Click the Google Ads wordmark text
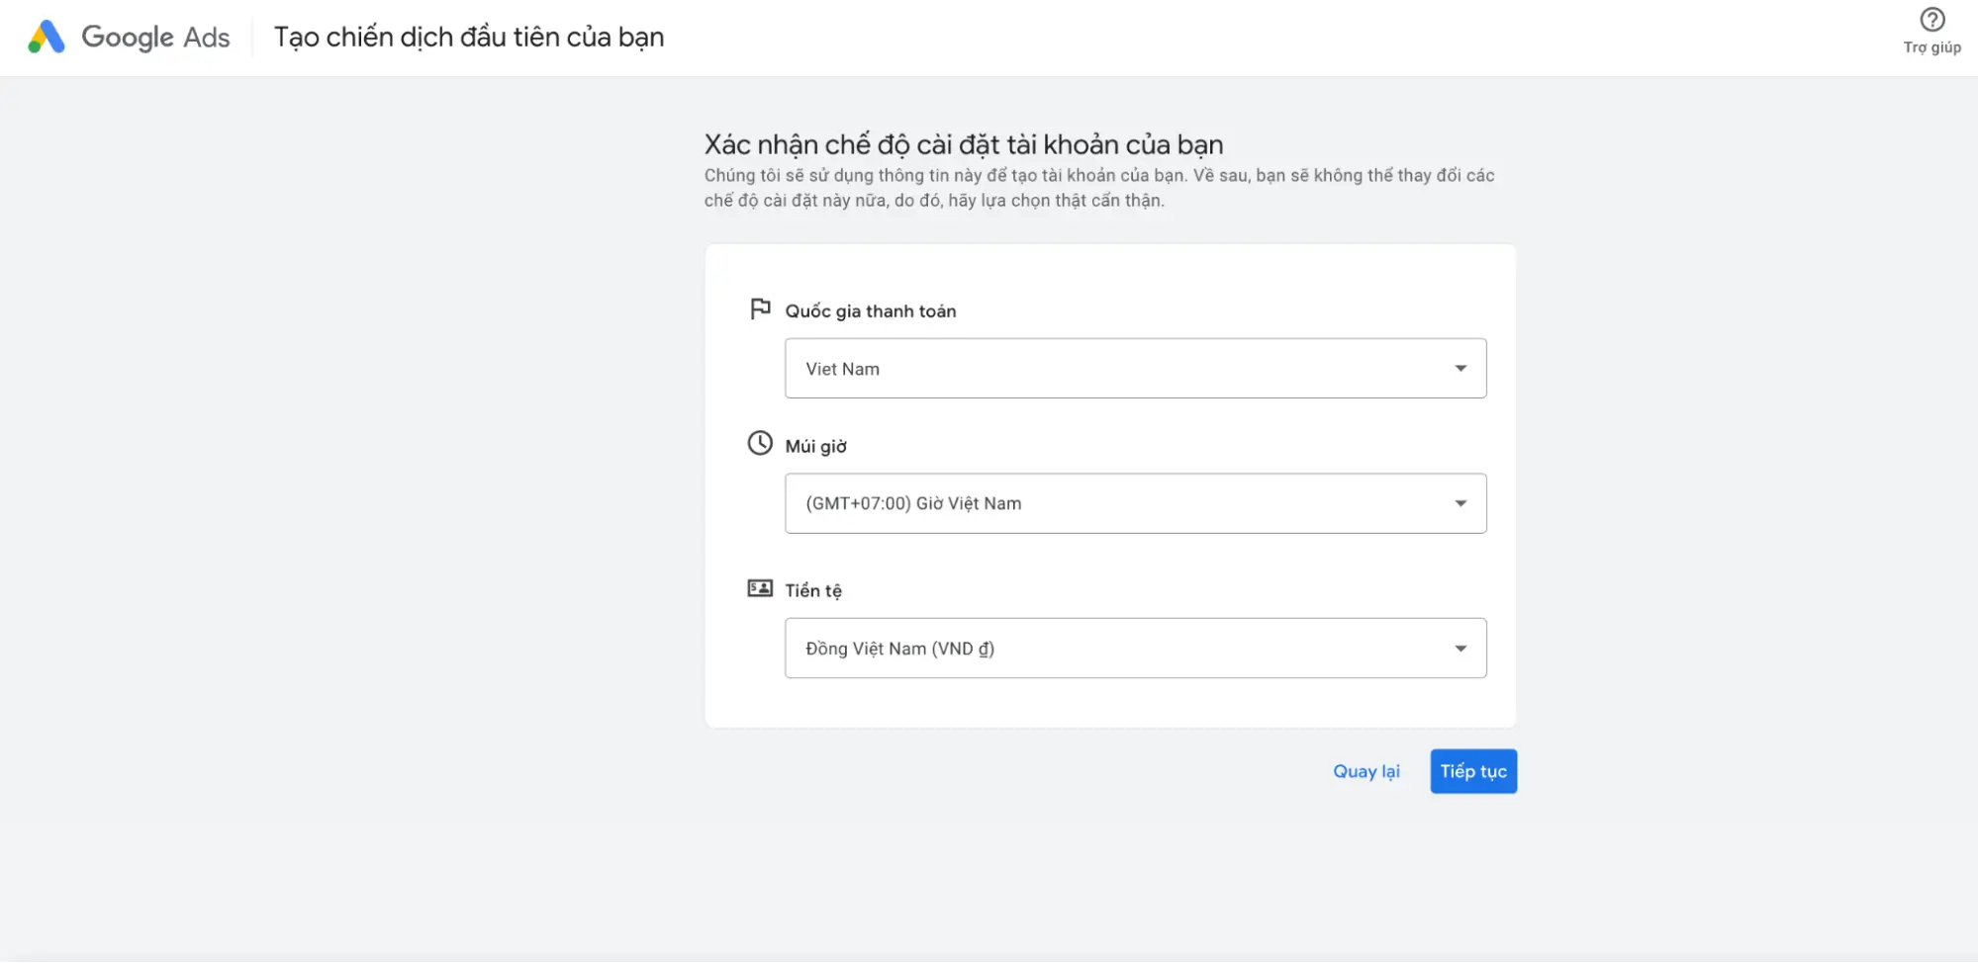This screenshot has width=1978, height=963. [x=155, y=37]
